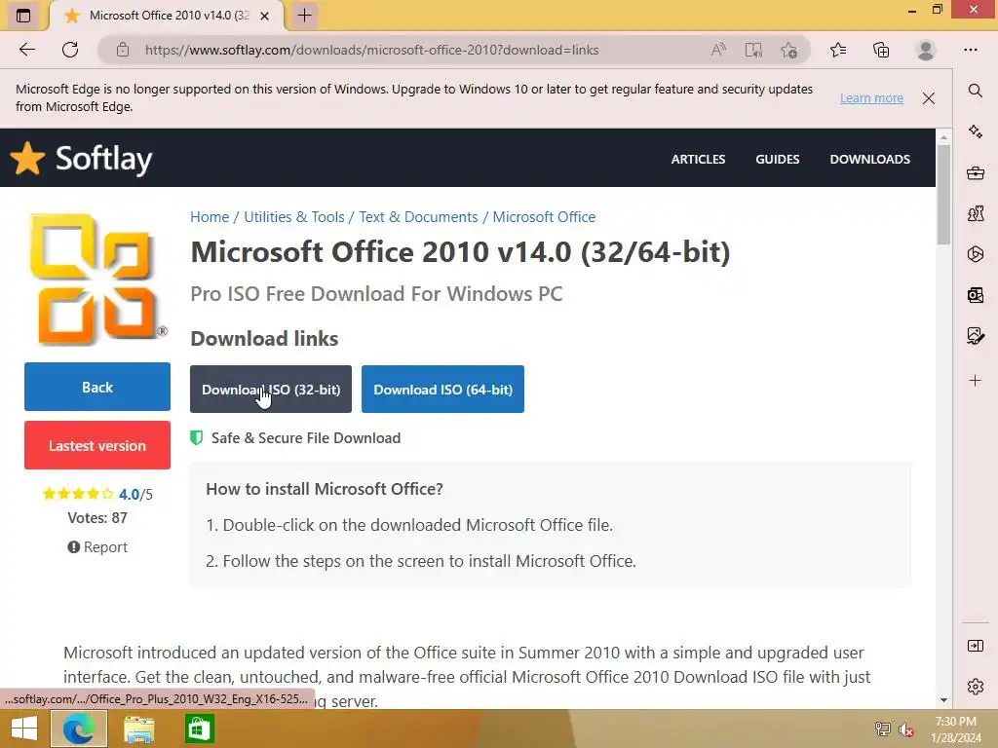This screenshot has width=998, height=748.
Task: Go back using the browser back arrow
Action: click(x=26, y=50)
